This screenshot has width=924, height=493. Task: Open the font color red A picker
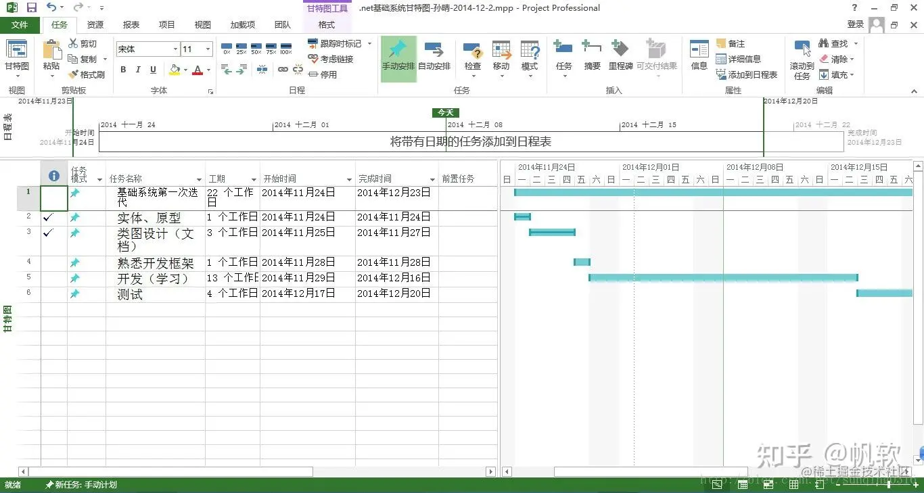tap(198, 70)
